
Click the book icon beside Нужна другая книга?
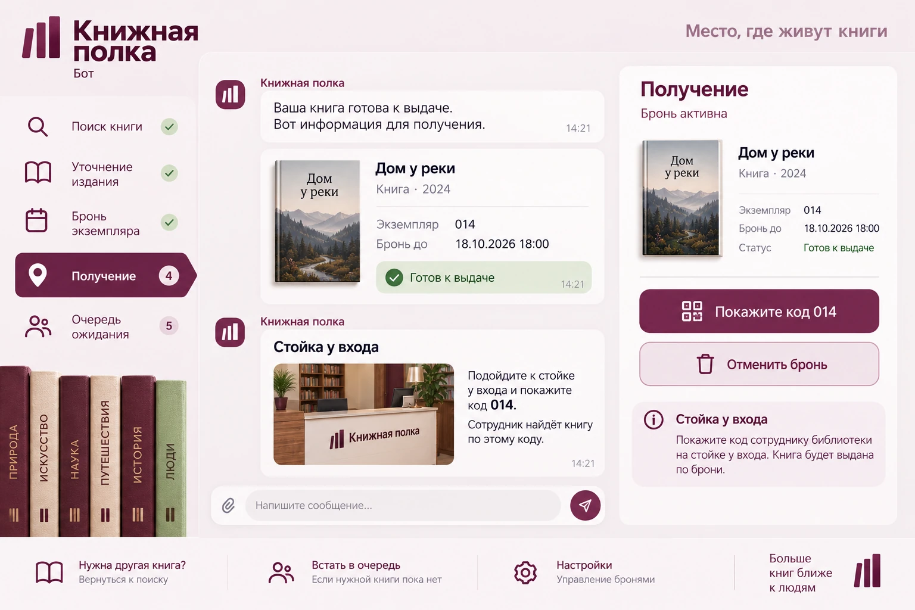(x=49, y=572)
